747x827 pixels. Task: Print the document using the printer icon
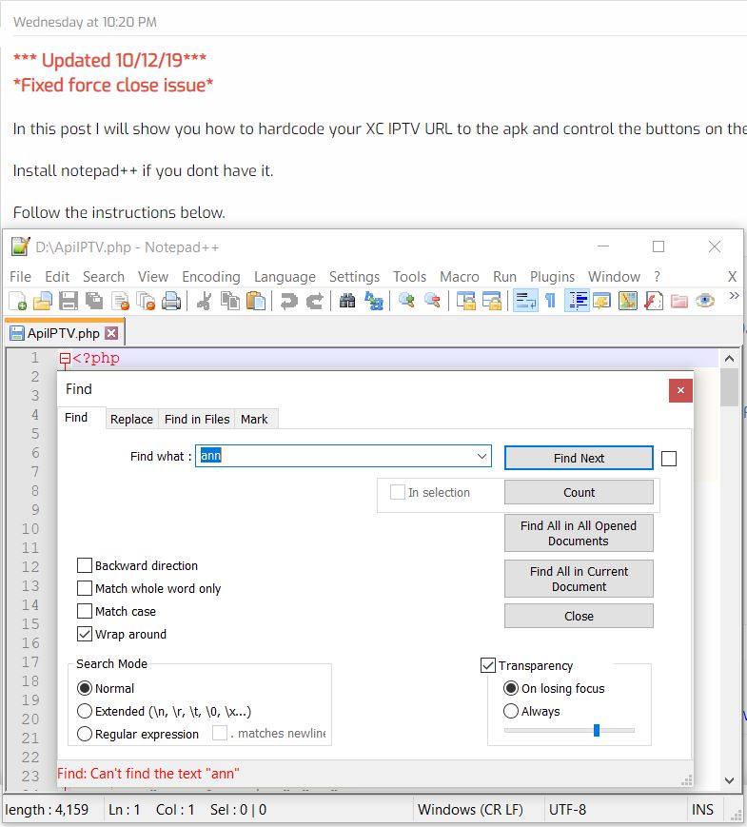click(x=171, y=301)
